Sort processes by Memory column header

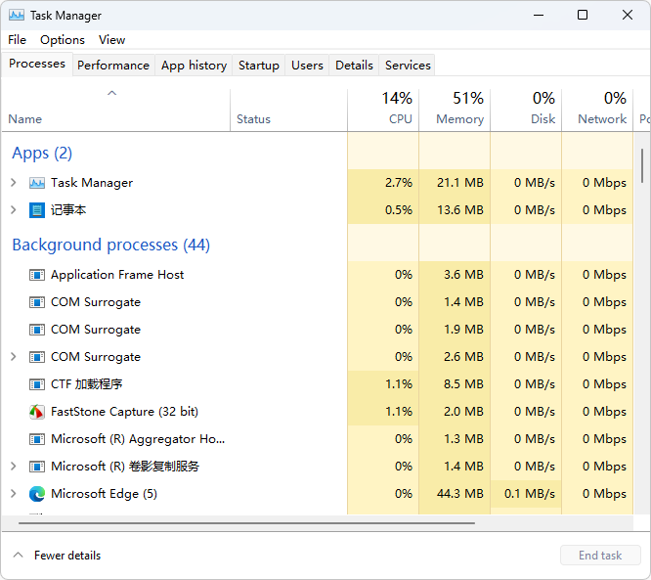point(455,110)
